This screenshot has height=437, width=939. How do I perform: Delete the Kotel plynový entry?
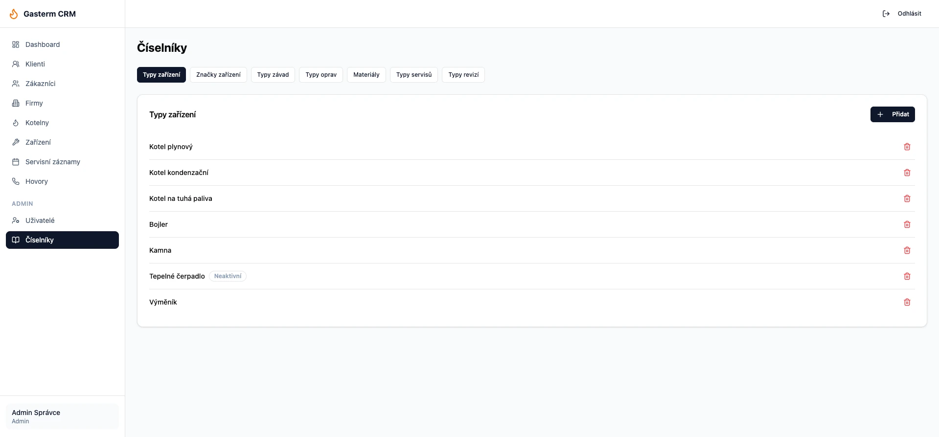907,147
